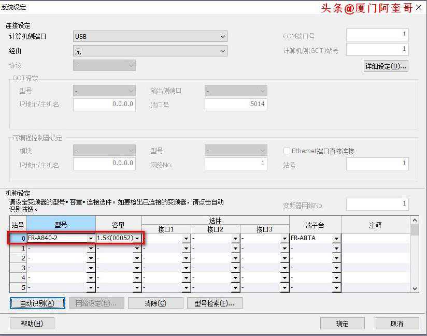Click the 清除(C) button
Image resolution: width=427 pixels, height=336 pixels.
(155, 303)
